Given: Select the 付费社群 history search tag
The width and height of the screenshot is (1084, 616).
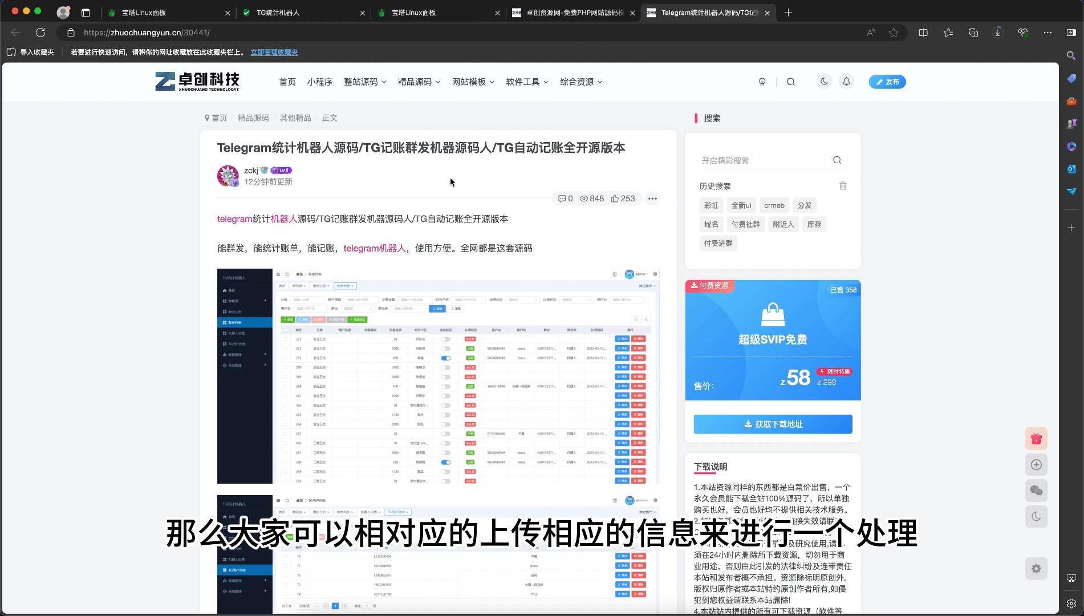Looking at the screenshot, I should coord(745,224).
